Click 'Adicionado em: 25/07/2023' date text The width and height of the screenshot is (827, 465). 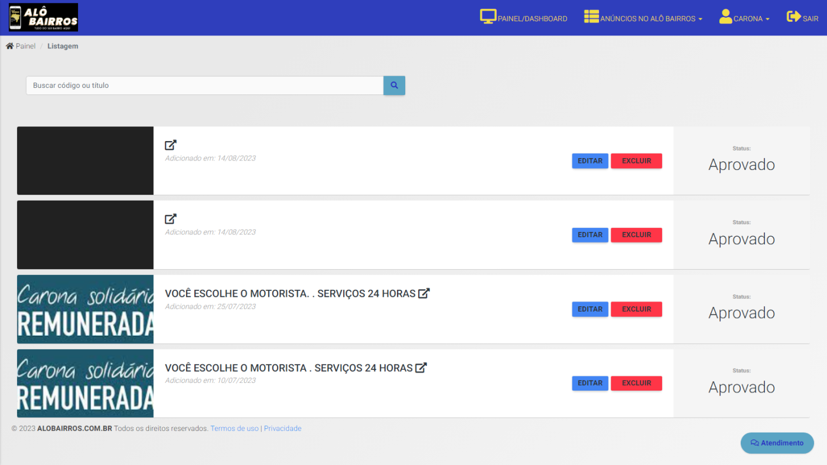click(x=210, y=306)
